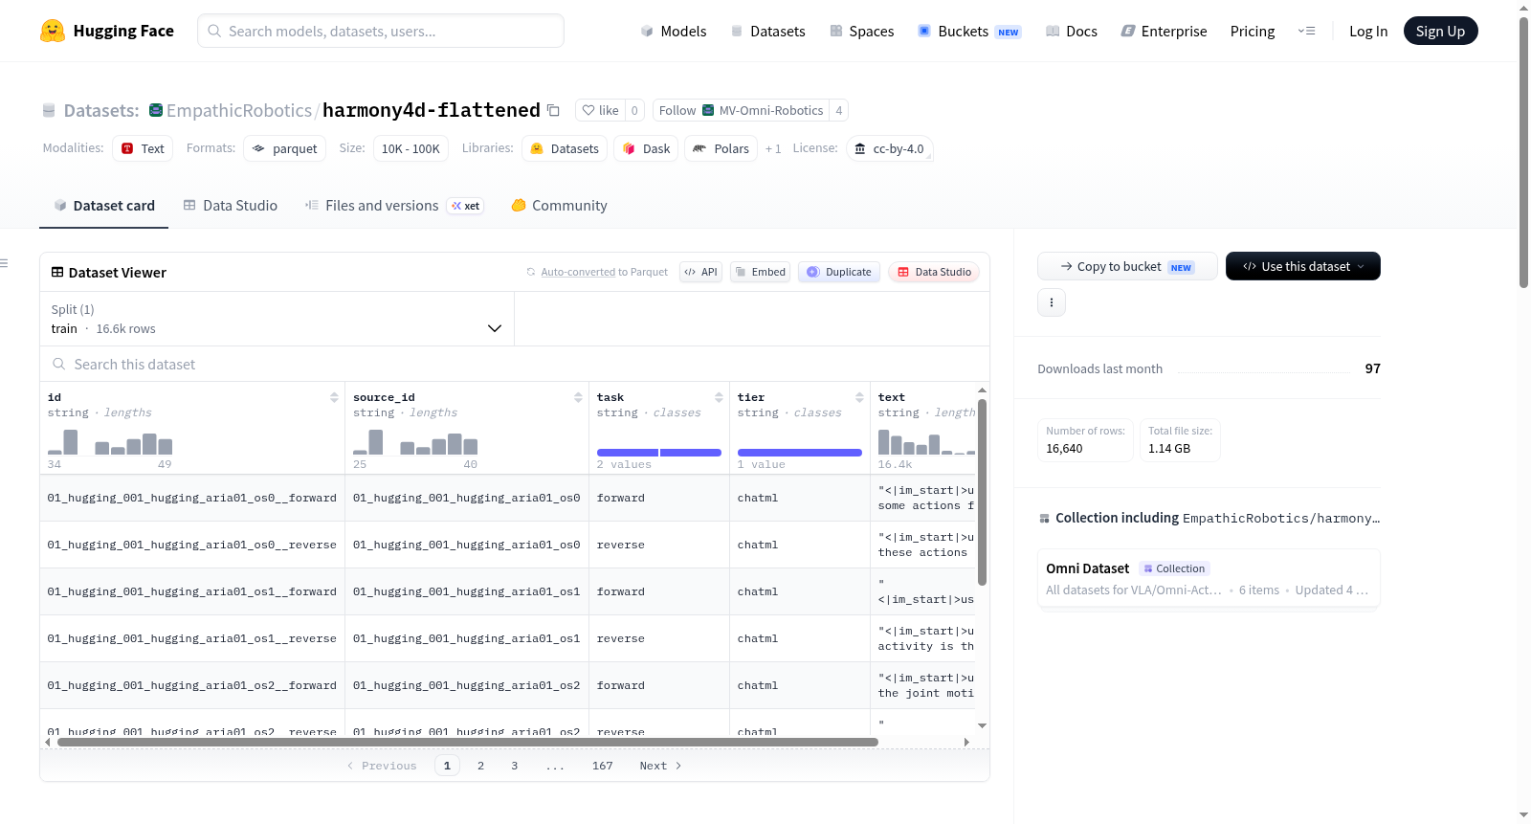
Task: Sort the tier column
Action: click(x=859, y=397)
